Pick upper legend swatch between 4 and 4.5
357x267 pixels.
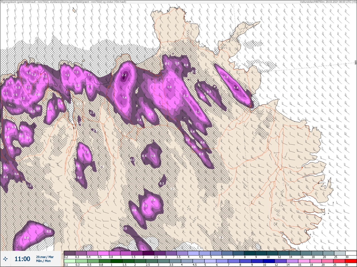click(x=194, y=253)
